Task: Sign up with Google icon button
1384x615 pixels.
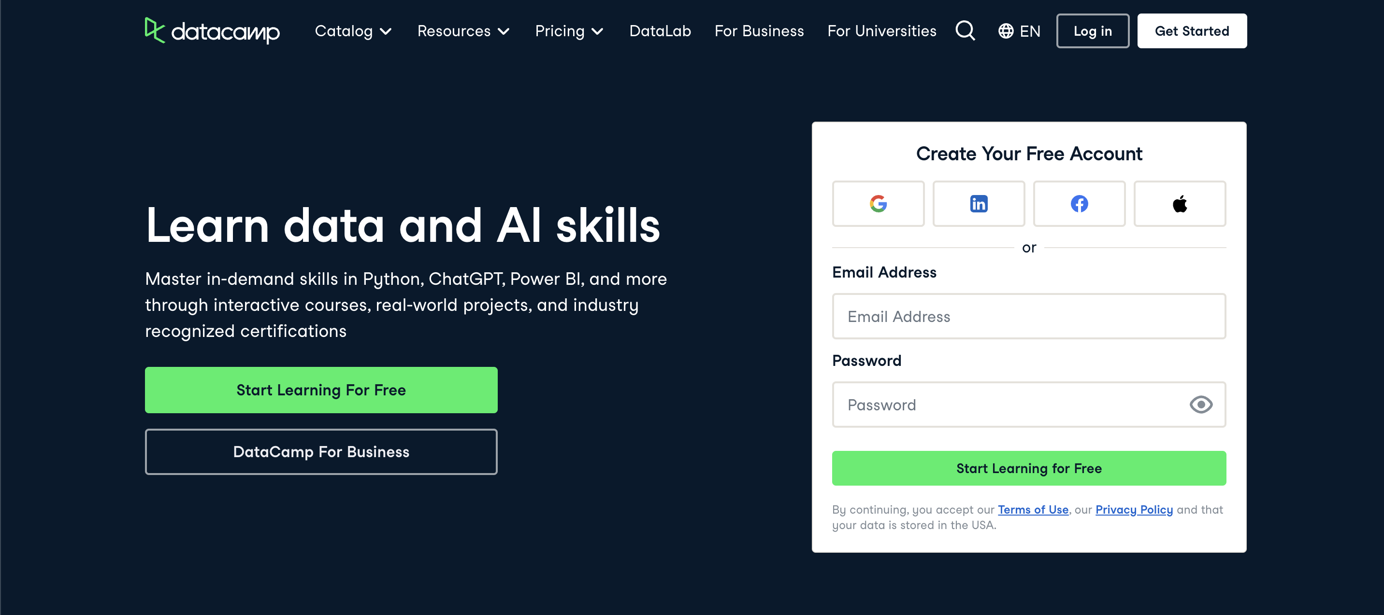Action: pyautogui.click(x=878, y=204)
